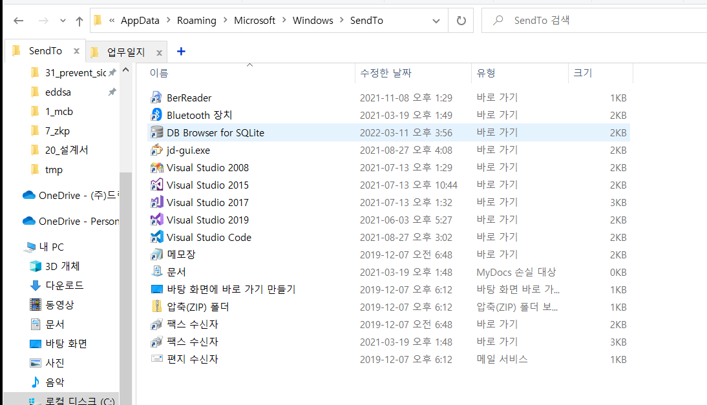Go up one folder level
707x405 pixels.
tap(79, 21)
